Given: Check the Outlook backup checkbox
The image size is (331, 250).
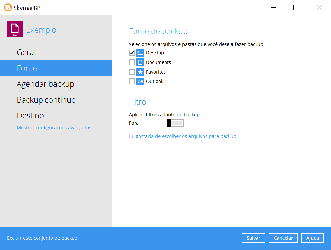Looking at the screenshot, I should tap(132, 81).
